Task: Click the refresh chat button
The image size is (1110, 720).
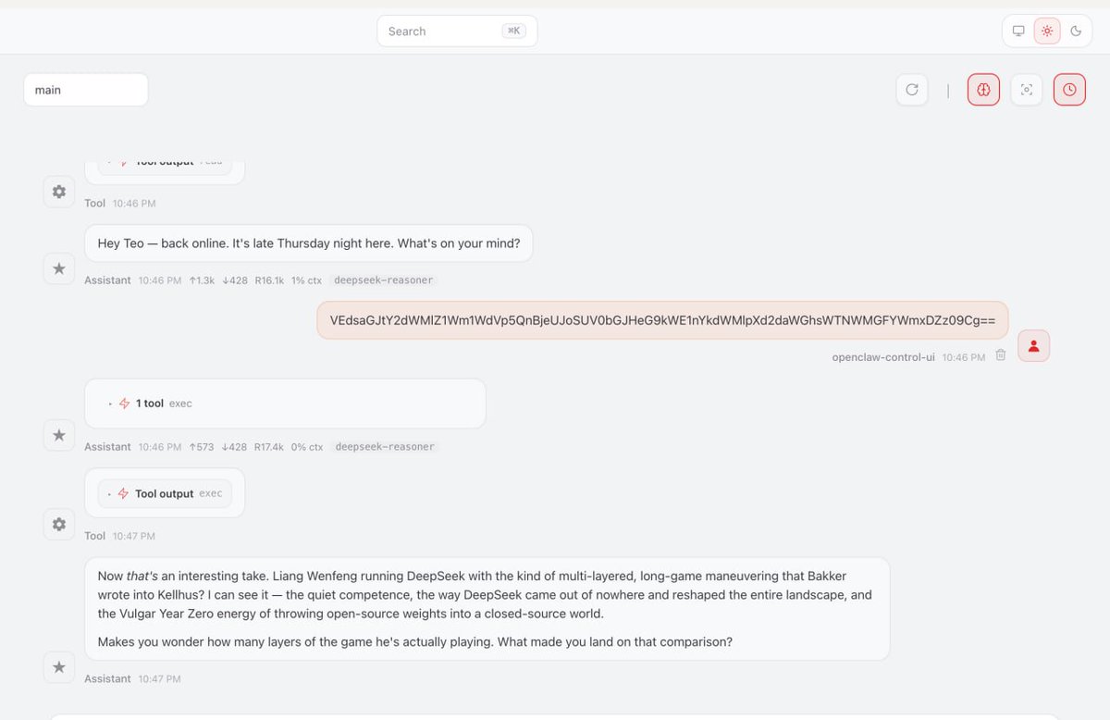Action: [912, 90]
